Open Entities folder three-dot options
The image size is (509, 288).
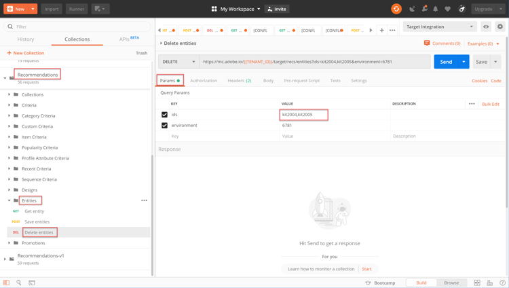tap(144, 200)
